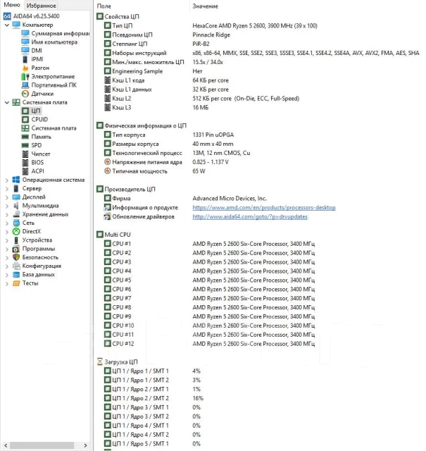Viewport: 426px width, 451px height.
Task: Open the Портативный ПК laptop icon
Action: point(25,85)
